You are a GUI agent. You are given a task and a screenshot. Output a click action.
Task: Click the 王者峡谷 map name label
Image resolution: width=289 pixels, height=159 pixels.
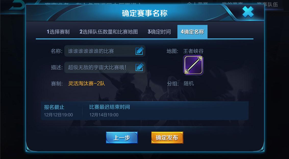pyautogui.click(x=193, y=51)
